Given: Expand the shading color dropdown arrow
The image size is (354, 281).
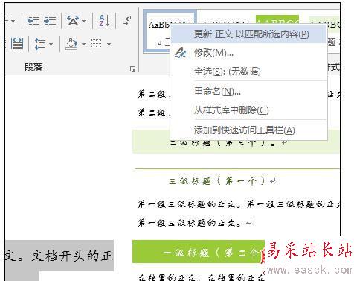Looking at the screenshot, I should tap(83, 44).
